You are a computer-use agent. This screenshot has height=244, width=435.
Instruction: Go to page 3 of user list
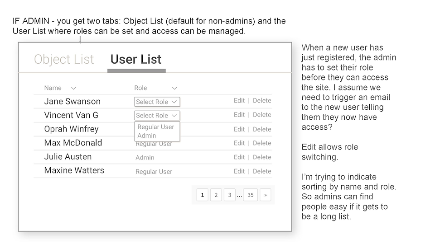click(x=230, y=195)
